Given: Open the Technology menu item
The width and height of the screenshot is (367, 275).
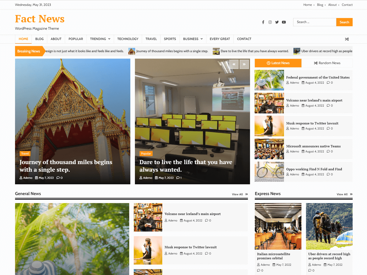Looking at the screenshot, I should [128, 39].
